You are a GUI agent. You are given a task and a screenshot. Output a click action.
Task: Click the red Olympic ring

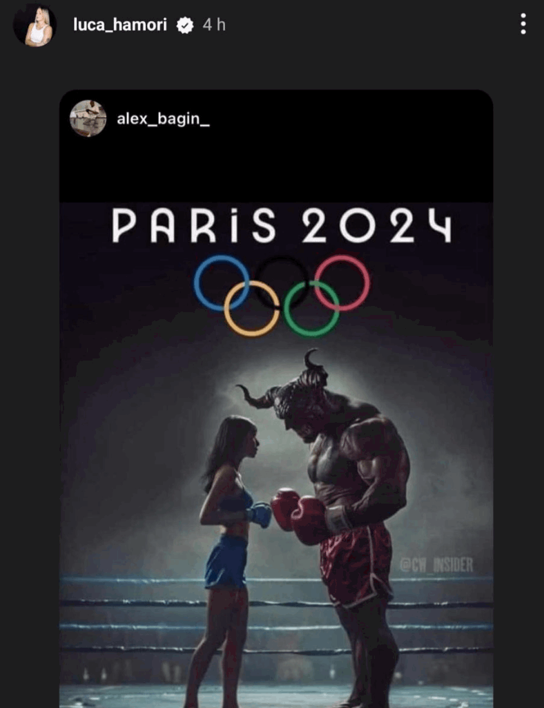(342, 283)
